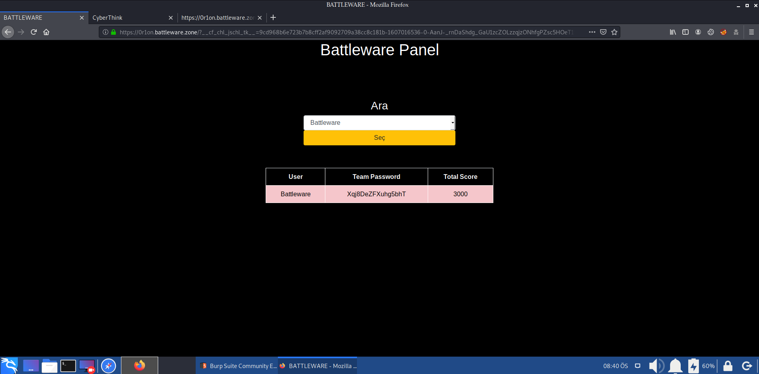Toggle the sidebar view icon

(685, 32)
